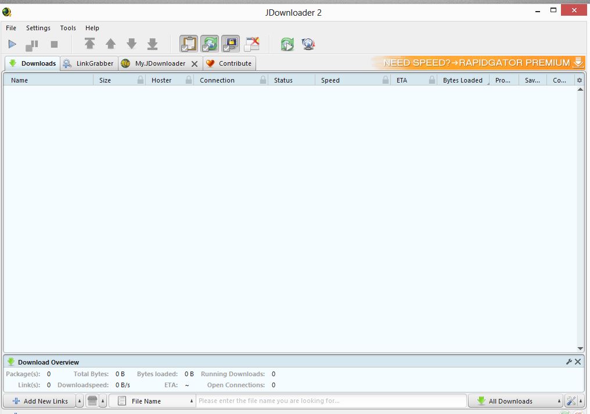Viewport: 590px width, 414px height.
Task: Click the Sav... column header
Action: tap(533, 80)
